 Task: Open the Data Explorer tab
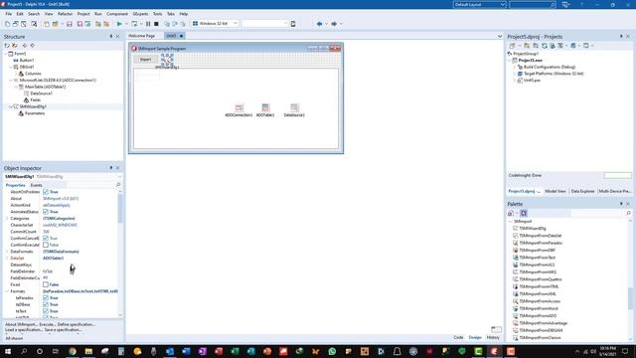click(x=582, y=191)
